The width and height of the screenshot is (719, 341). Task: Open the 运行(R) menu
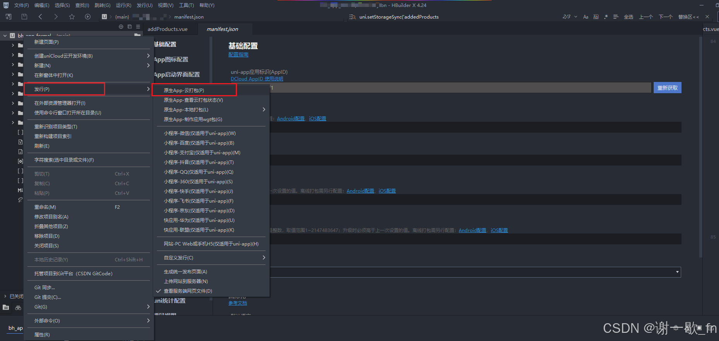click(x=123, y=5)
